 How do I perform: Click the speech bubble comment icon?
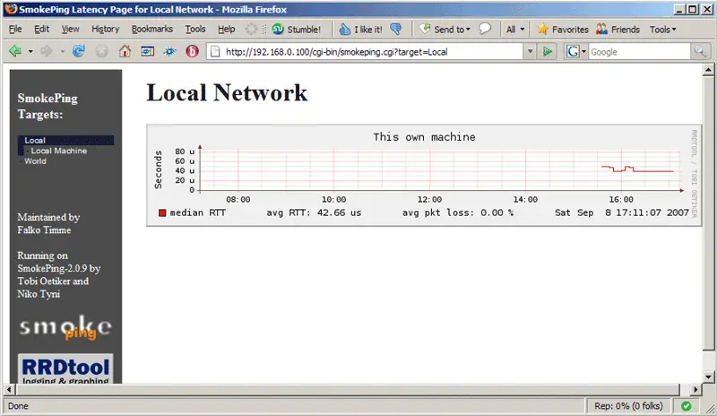485,29
